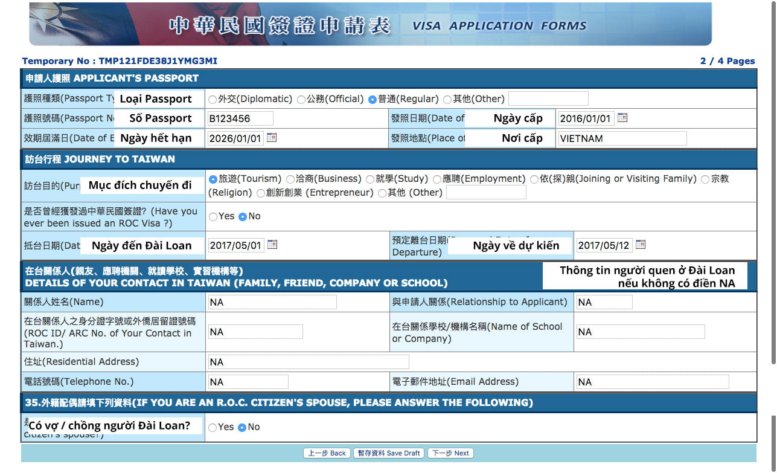Image resolution: width=777 pixels, height=473 pixels.
Task: Choose Religion as purpose of visit
Action: tap(705, 179)
